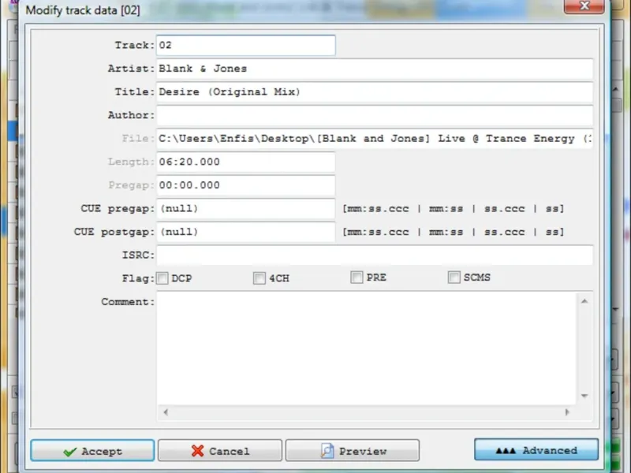Click the Comment scroll up arrow
Image resolution: width=631 pixels, height=473 pixels.
coord(584,301)
